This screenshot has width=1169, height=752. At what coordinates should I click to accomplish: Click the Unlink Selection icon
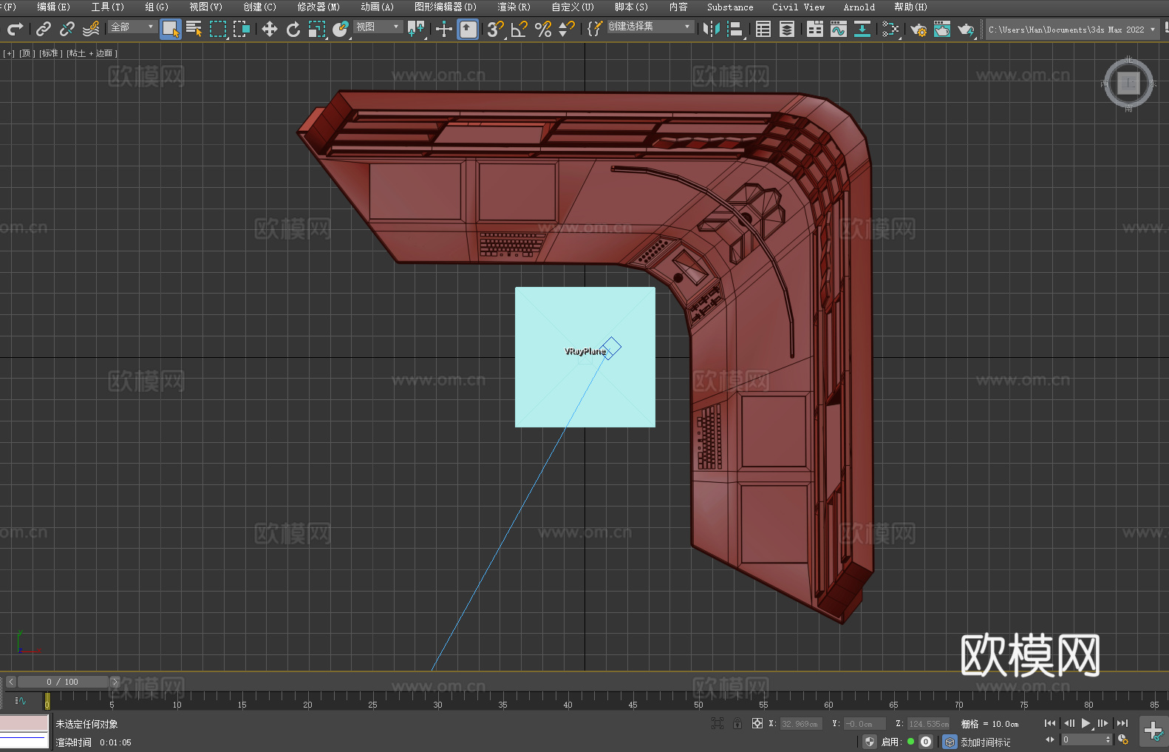67,29
